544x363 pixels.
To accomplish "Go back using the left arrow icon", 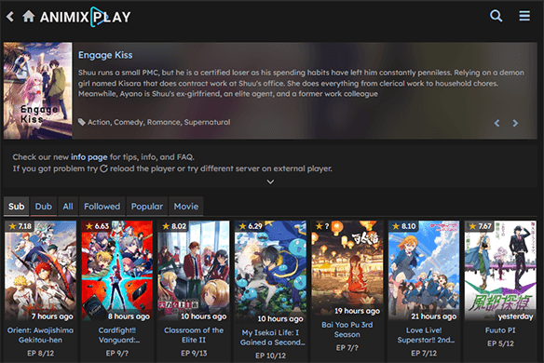I will click(10, 17).
